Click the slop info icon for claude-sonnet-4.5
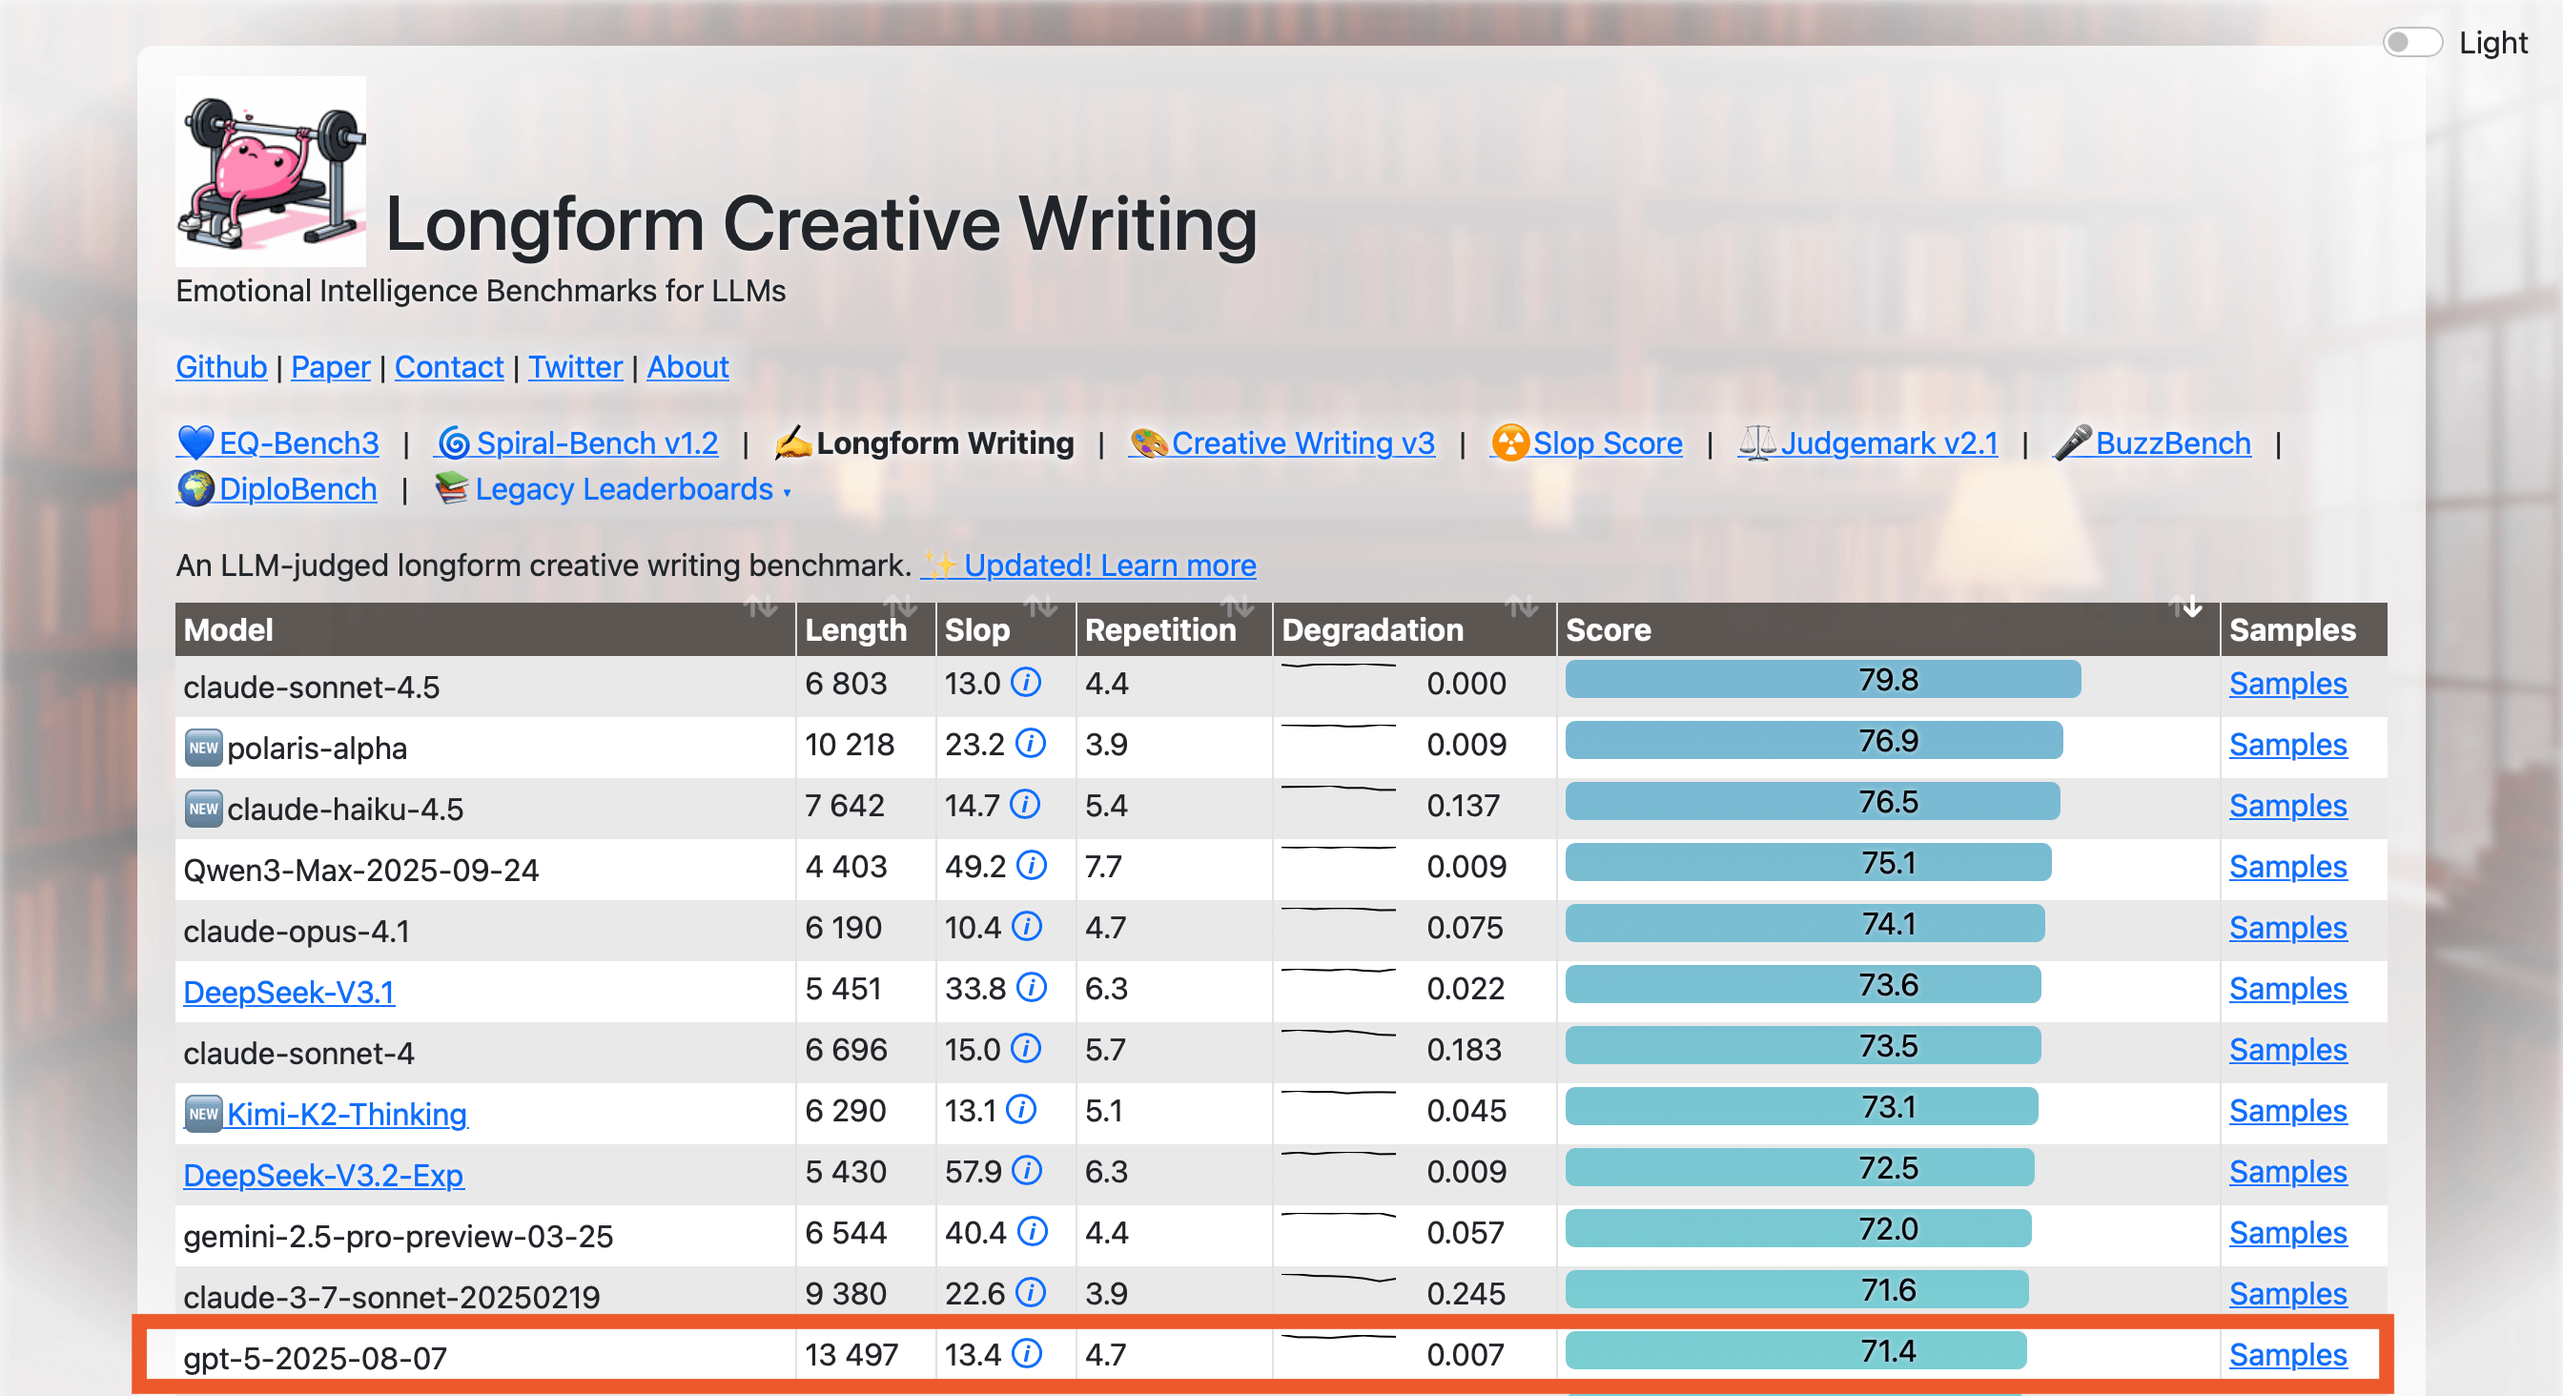 1026,683
